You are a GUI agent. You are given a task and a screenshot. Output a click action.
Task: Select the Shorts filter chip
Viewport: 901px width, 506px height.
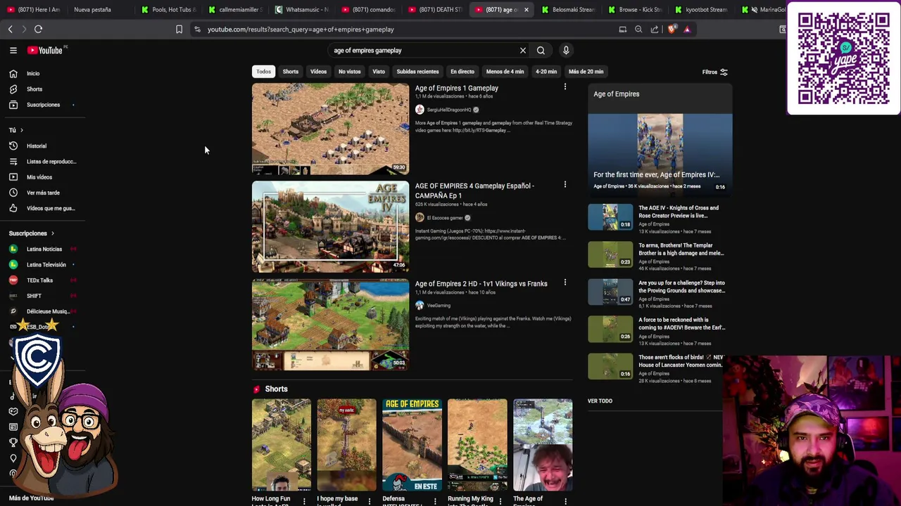click(x=291, y=72)
